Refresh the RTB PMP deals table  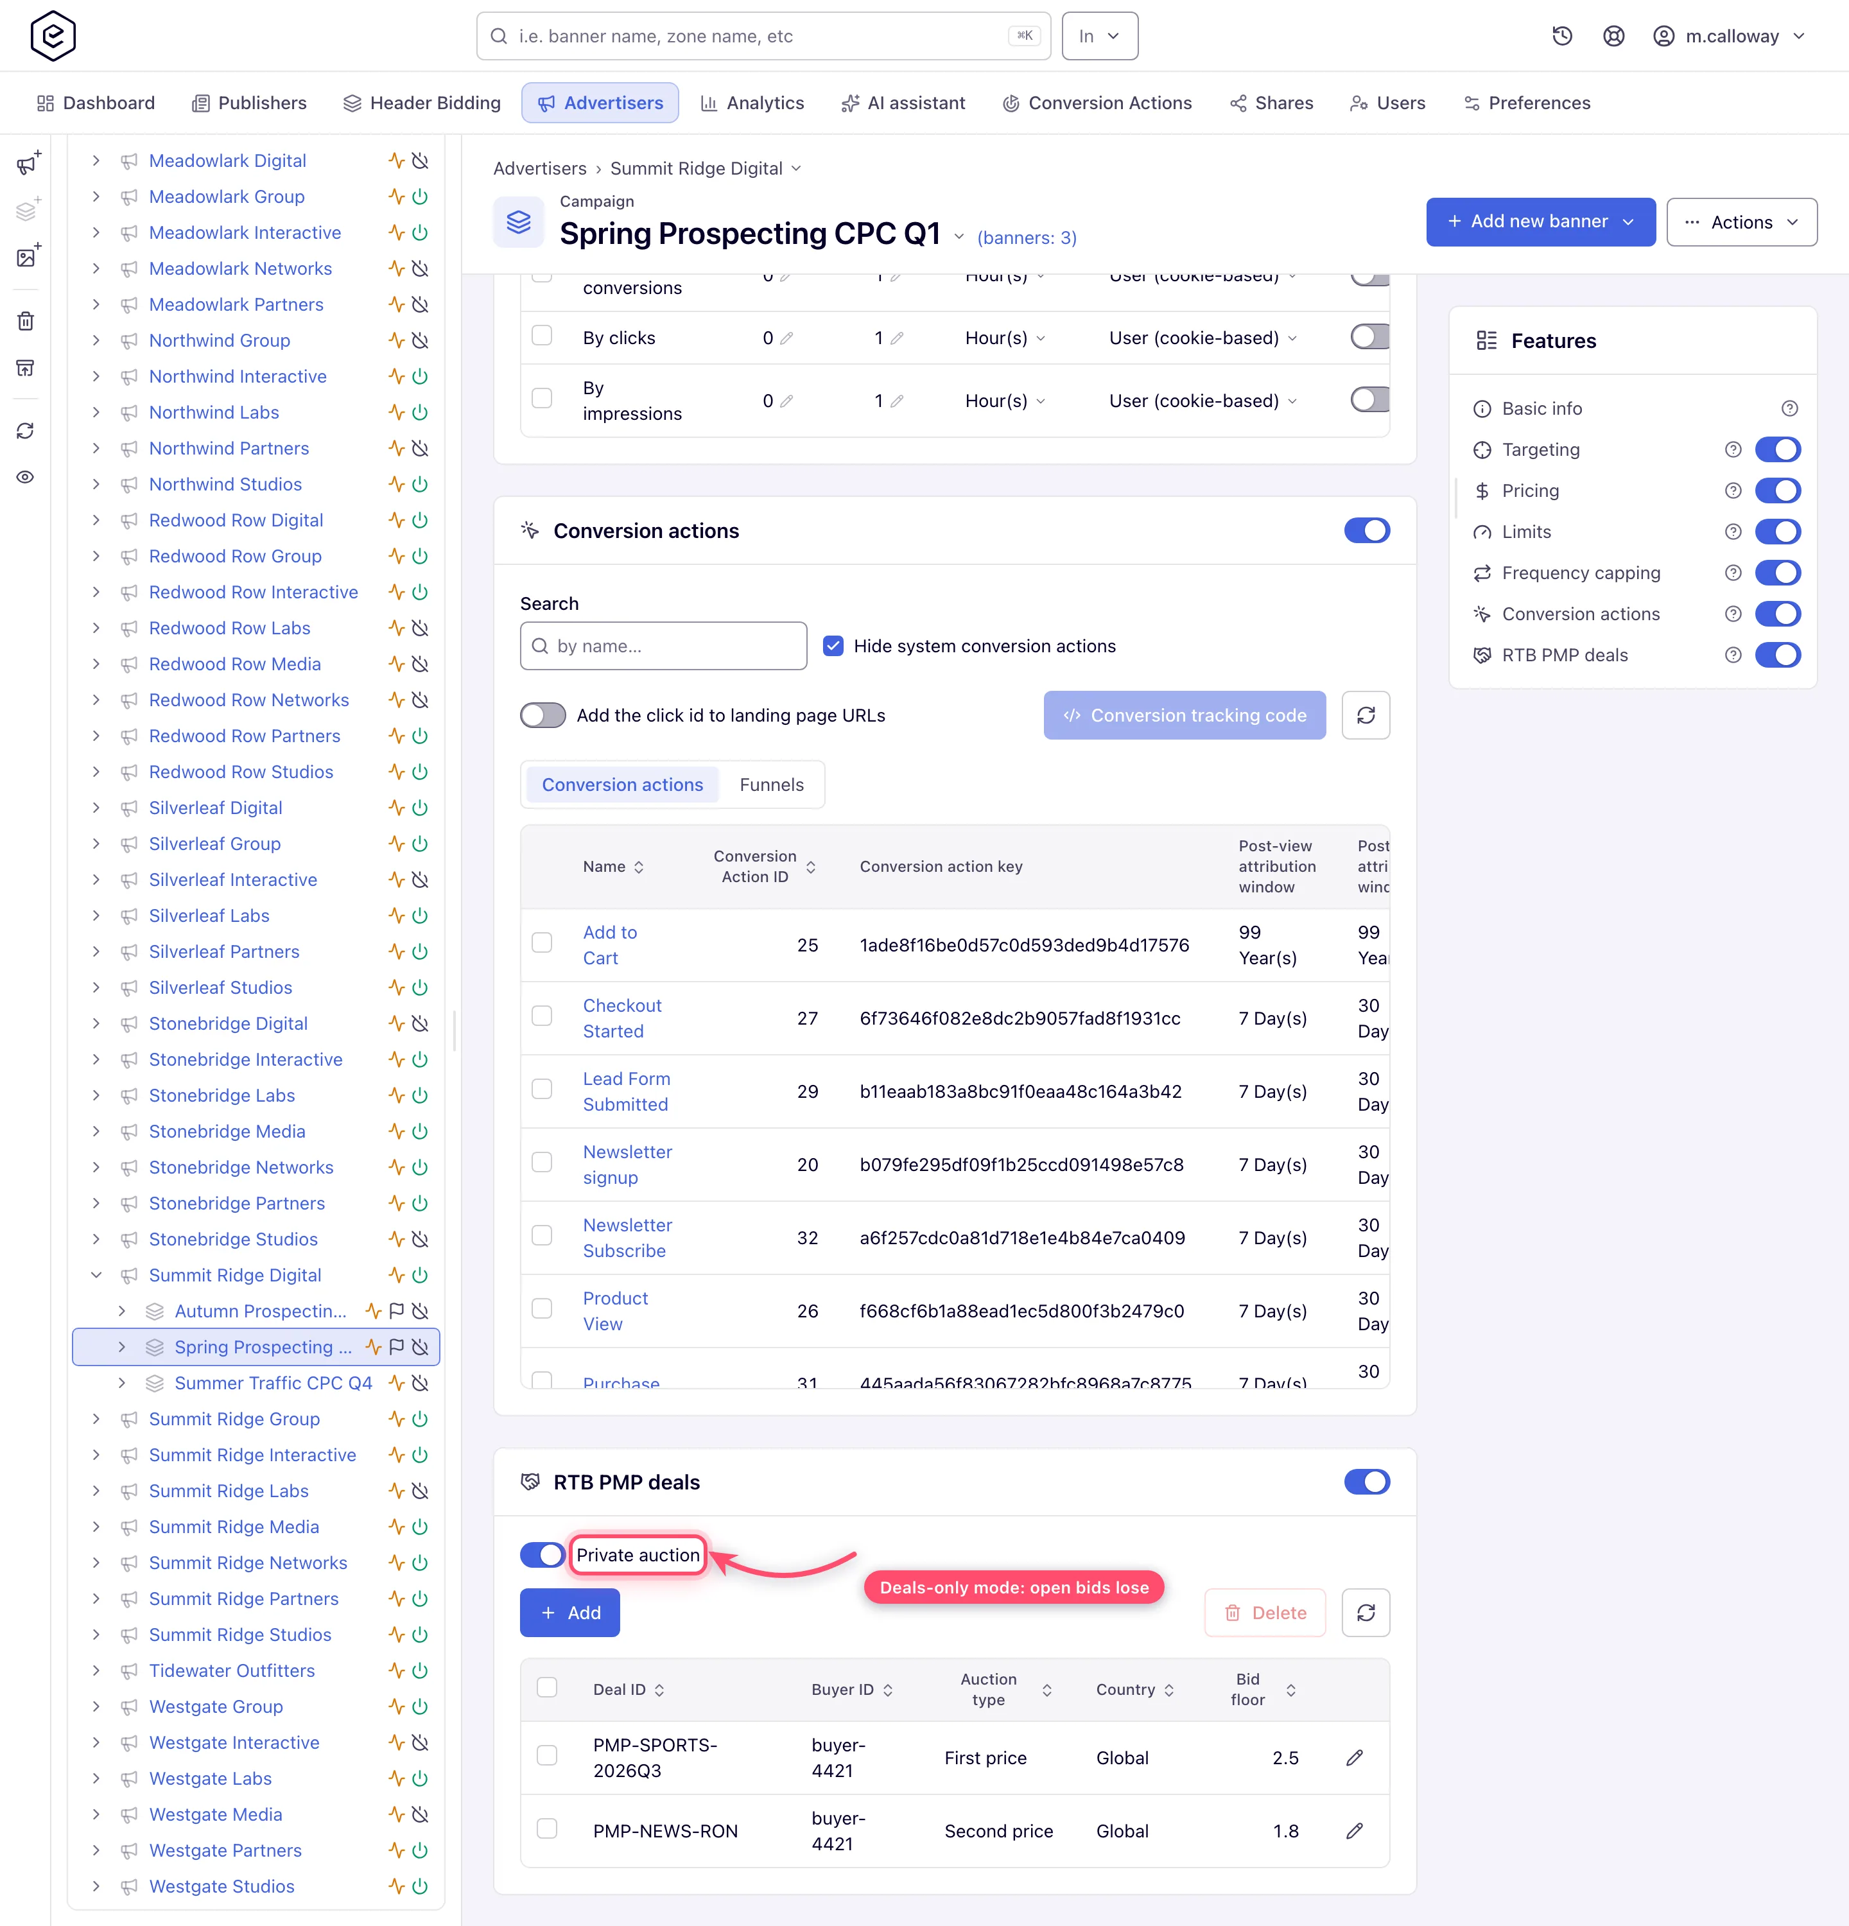tap(1366, 1613)
